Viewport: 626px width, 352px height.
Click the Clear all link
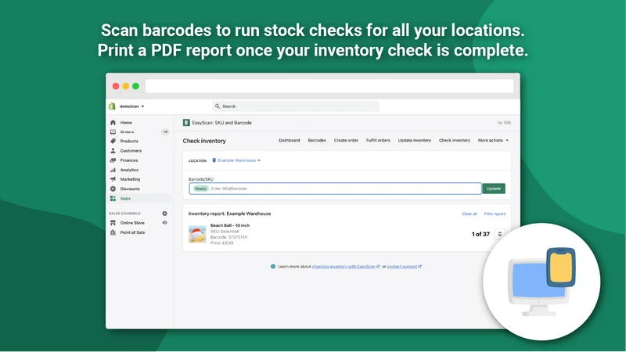469,214
